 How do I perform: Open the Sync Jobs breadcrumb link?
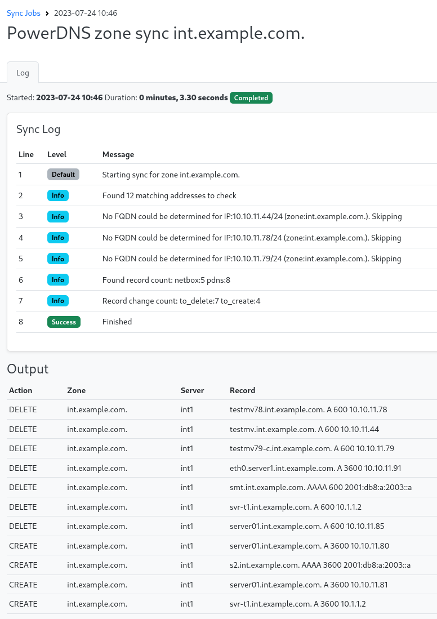pyautogui.click(x=24, y=13)
